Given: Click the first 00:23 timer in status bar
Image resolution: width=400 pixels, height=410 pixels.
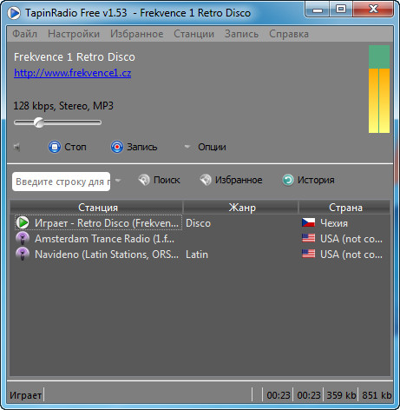Looking at the screenshot, I should click(279, 395).
